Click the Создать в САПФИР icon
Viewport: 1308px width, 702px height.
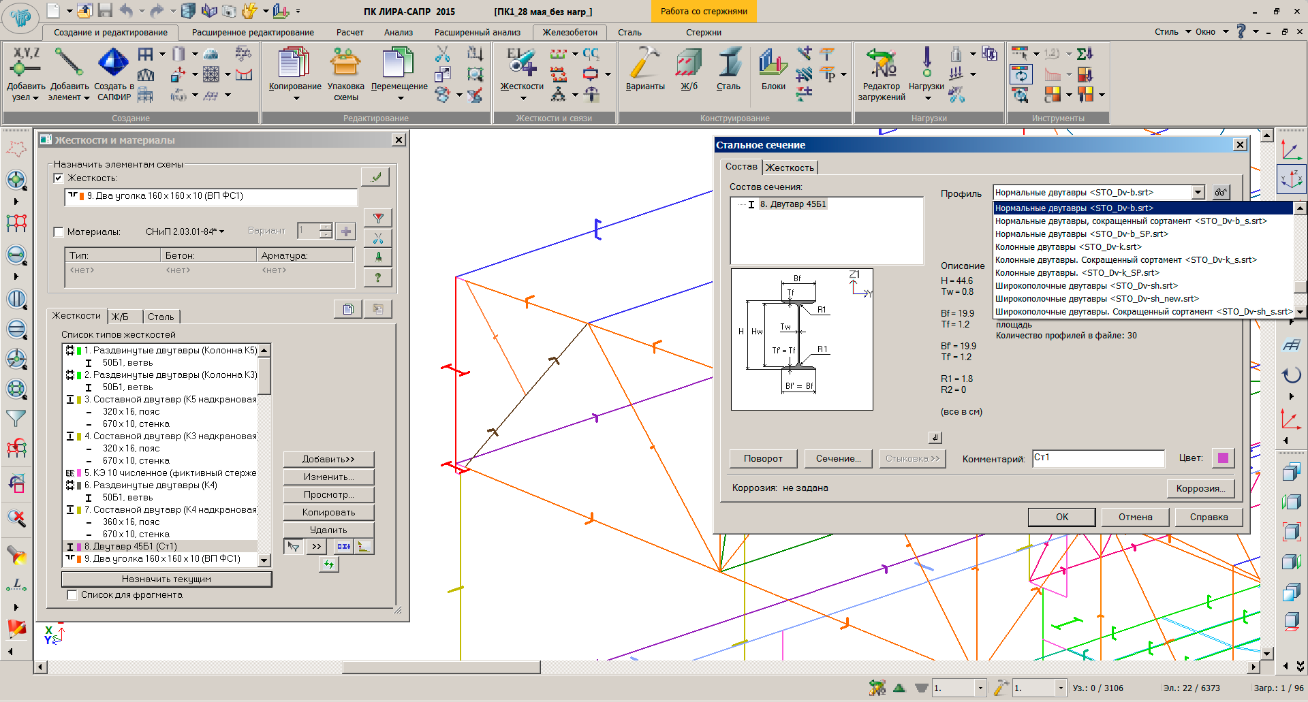point(114,63)
